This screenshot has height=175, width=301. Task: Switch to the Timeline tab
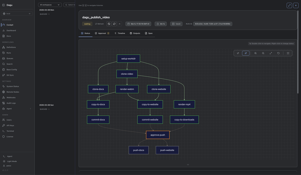coord(120,33)
